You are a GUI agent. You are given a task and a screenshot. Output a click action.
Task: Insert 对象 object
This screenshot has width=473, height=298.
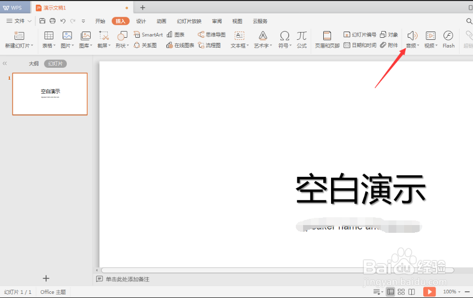pyautogui.click(x=389, y=35)
